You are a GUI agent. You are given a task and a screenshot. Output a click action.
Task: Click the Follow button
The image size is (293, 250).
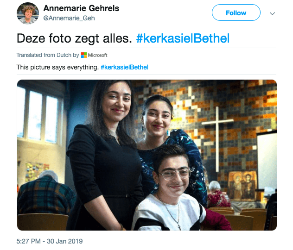[x=236, y=12]
